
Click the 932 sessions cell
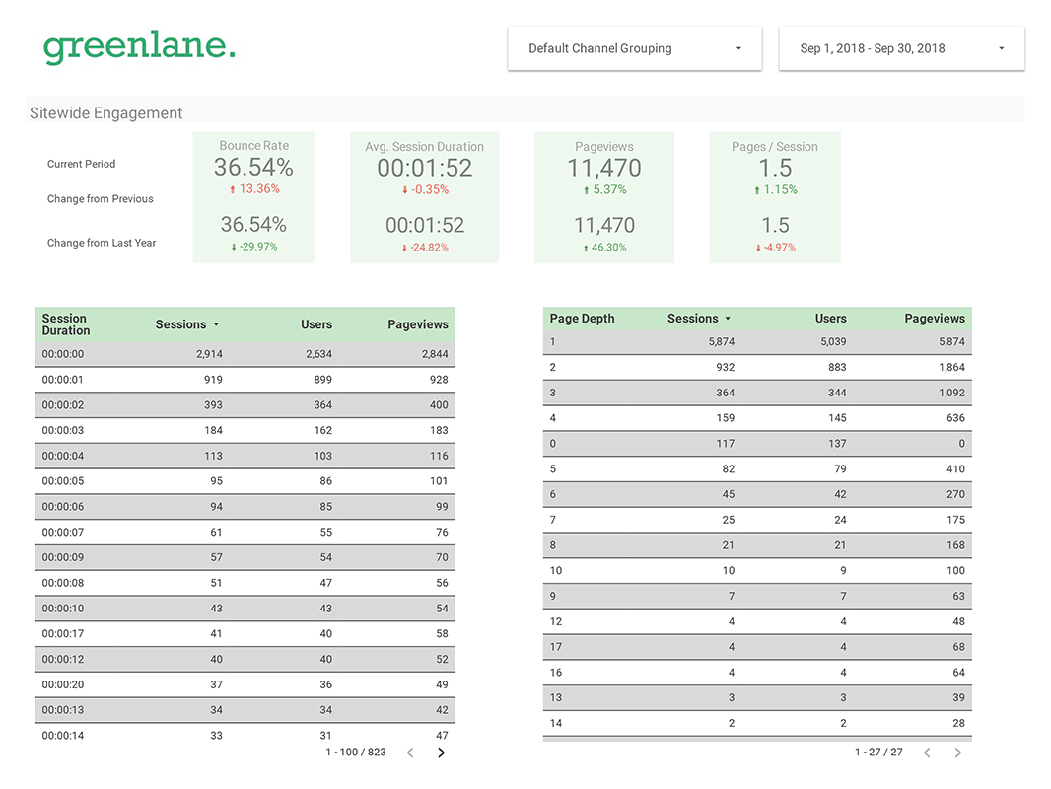726,367
